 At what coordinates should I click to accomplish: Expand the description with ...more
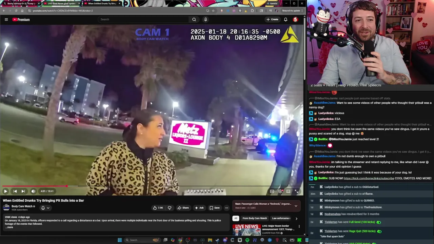9,227
